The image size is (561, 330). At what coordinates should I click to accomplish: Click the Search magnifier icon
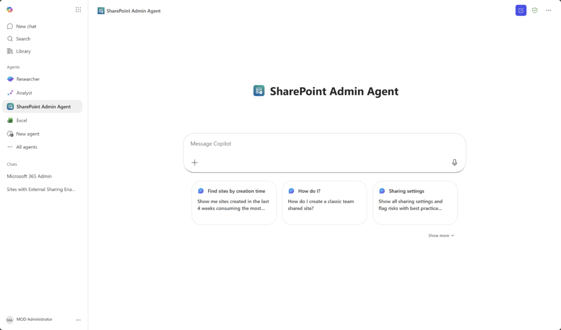[x=10, y=39]
